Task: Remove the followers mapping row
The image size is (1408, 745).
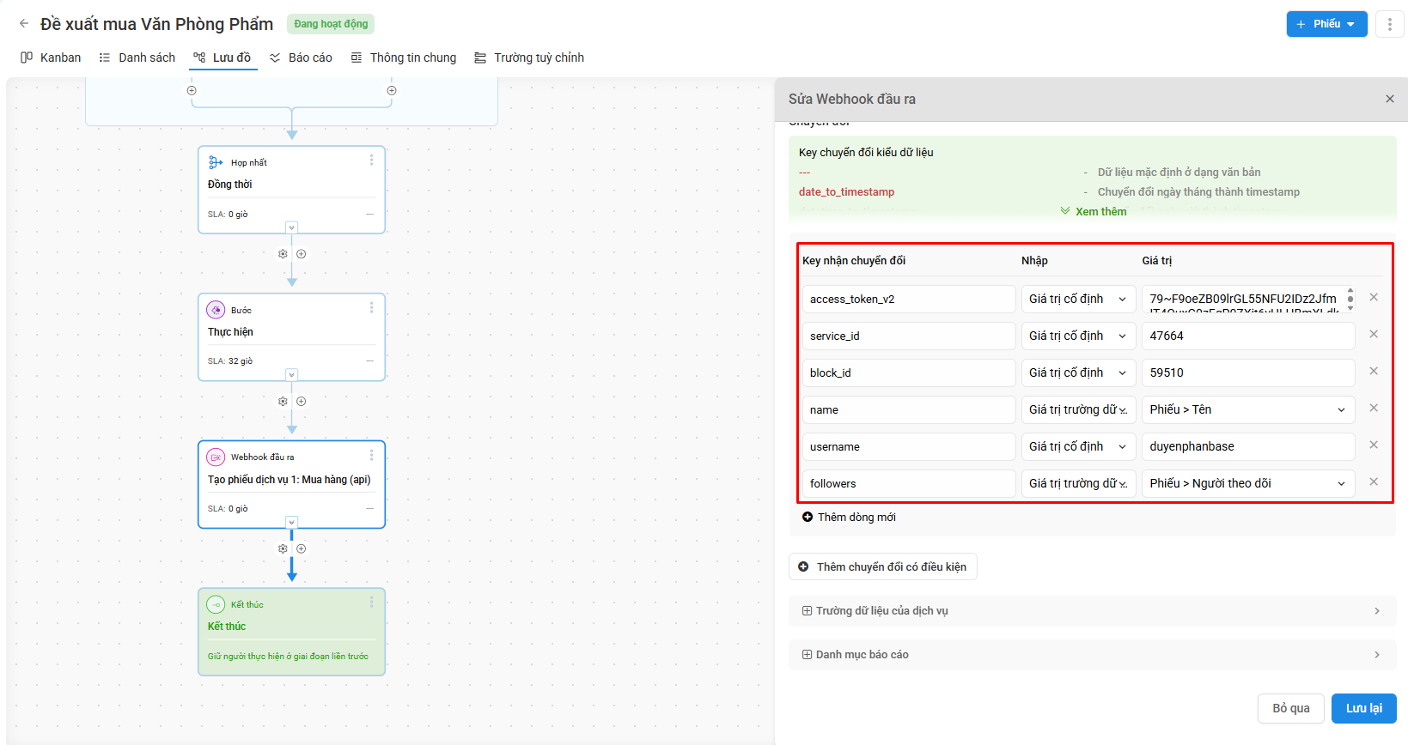Action: 1374,482
